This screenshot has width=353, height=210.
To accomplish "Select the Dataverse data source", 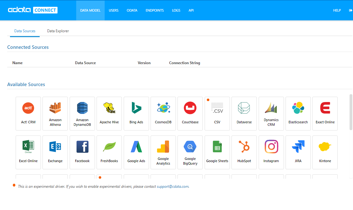I will (x=244, y=114).
